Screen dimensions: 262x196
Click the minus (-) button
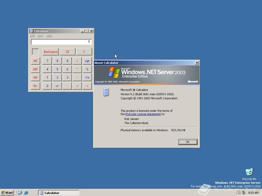click(x=77, y=78)
